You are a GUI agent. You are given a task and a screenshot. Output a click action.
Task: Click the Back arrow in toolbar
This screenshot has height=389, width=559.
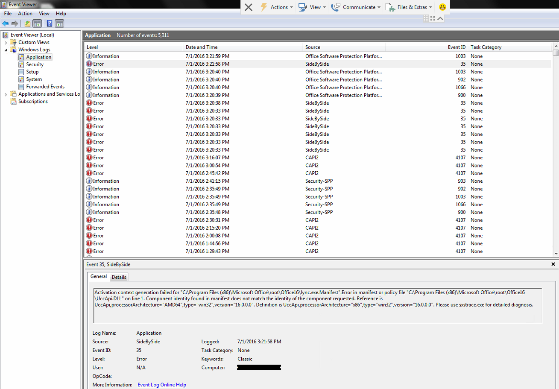(5, 23)
